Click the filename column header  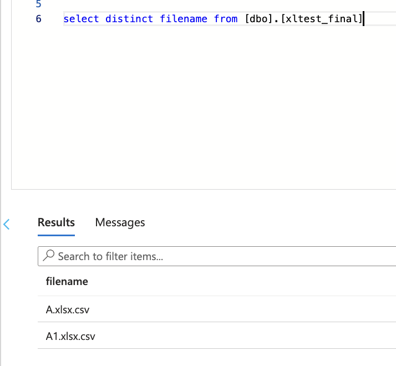[x=67, y=281]
